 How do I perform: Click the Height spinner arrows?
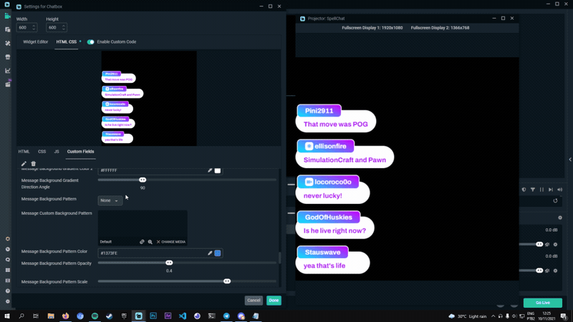(x=64, y=27)
